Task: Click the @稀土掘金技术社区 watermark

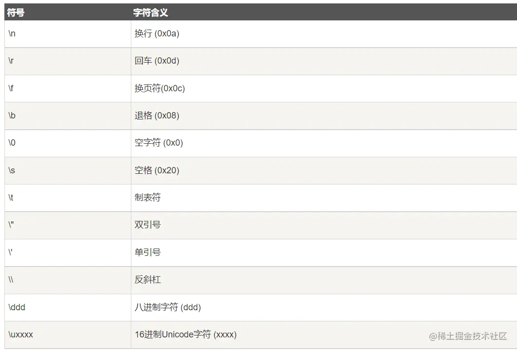Action: coord(468,336)
